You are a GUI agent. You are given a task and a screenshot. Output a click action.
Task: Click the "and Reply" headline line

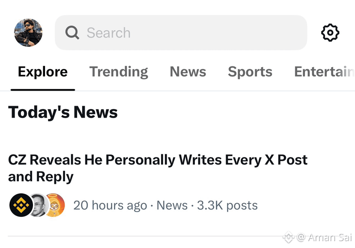coord(41,177)
